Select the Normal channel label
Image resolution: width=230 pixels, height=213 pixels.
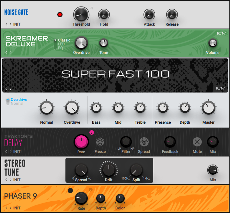click(17, 104)
